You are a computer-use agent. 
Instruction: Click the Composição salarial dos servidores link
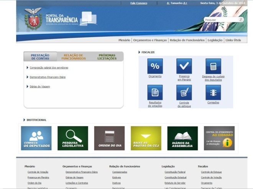tap(49, 67)
